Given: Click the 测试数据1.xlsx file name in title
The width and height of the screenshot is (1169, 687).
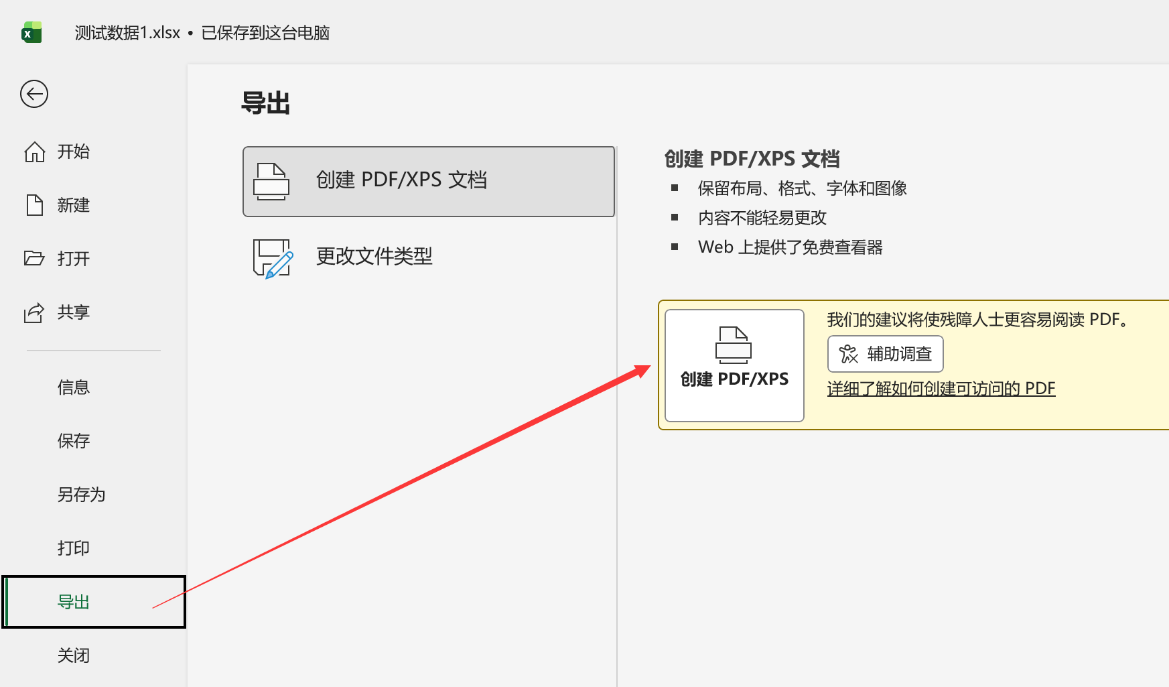Looking at the screenshot, I should [x=127, y=33].
